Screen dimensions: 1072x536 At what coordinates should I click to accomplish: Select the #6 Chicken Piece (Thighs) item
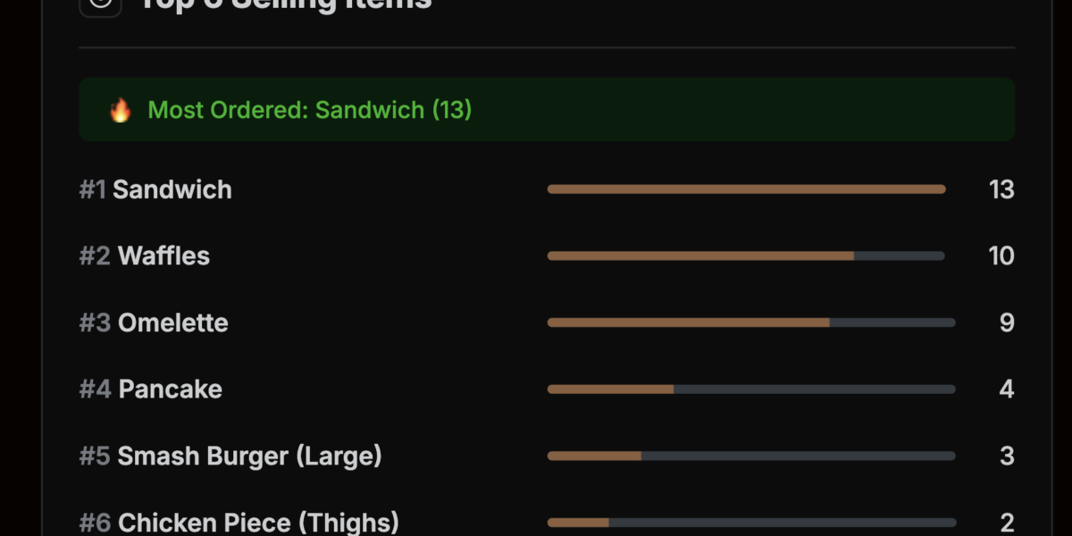pos(239,523)
